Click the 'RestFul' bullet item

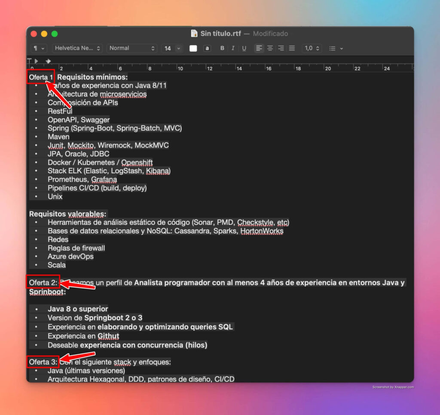coord(60,111)
